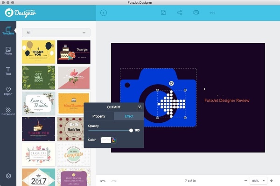This screenshot has height=186, width=280.
Task: Print the design with printer icon
Action: pos(196,13)
